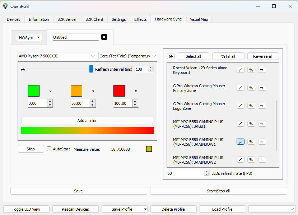Open the orange color swatch picker
This screenshot has width=298, height=215.
click(76, 91)
